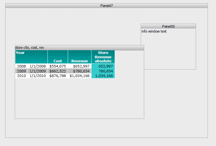Image resolution: width=216 pixels, height=146 pixels.
Task: Click the $652,997 revenue cell
Action: (80, 66)
